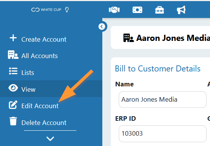Collapse the sidebar with the round chevron button
This screenshot has height=146, width=210.
coord(102,26)
